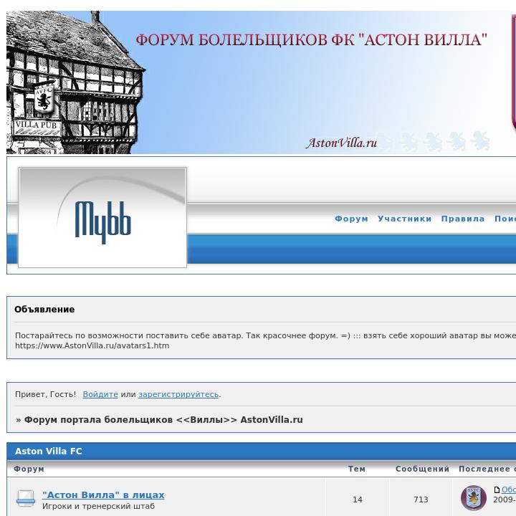This screenshot has width=516, height=516.
Task: Click the зарегистрируйтесь registration link
Action: coord(178,394)
